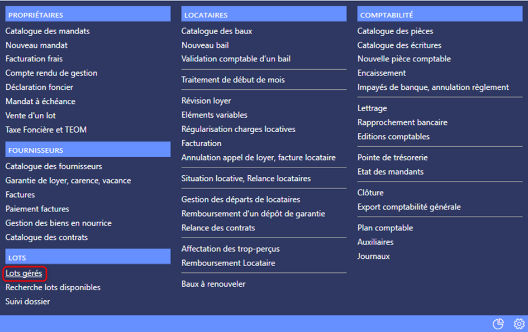Open the Plan comptable entry
The image size is (528, 332).
(385, 228)
